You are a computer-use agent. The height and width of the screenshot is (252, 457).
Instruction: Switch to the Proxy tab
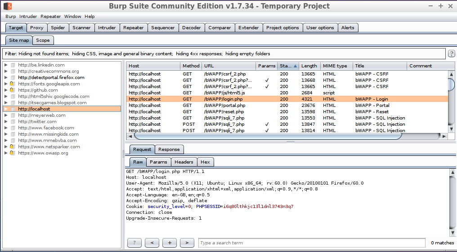pos(37,28)
